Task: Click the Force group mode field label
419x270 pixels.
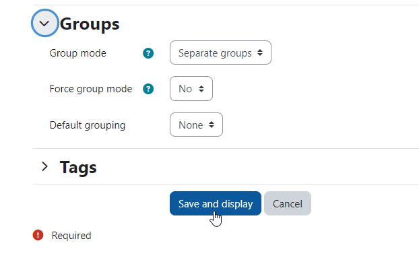Action: tap(91, 89)
